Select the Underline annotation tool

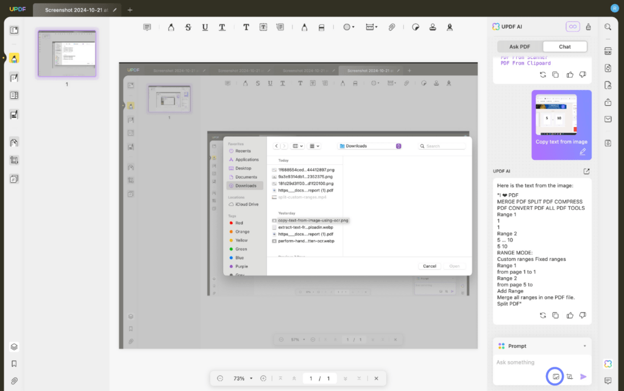tap(205, 27)
